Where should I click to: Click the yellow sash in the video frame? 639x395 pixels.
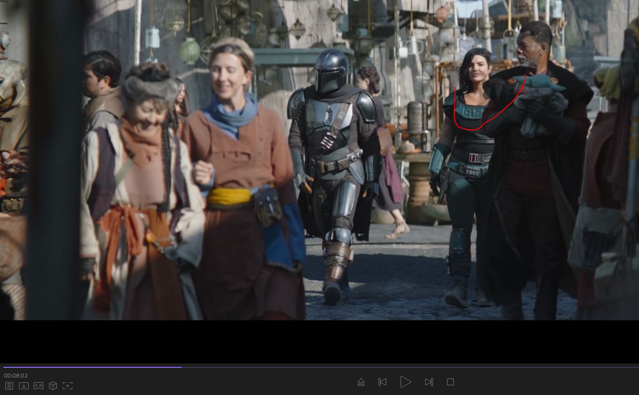(229, 197)
